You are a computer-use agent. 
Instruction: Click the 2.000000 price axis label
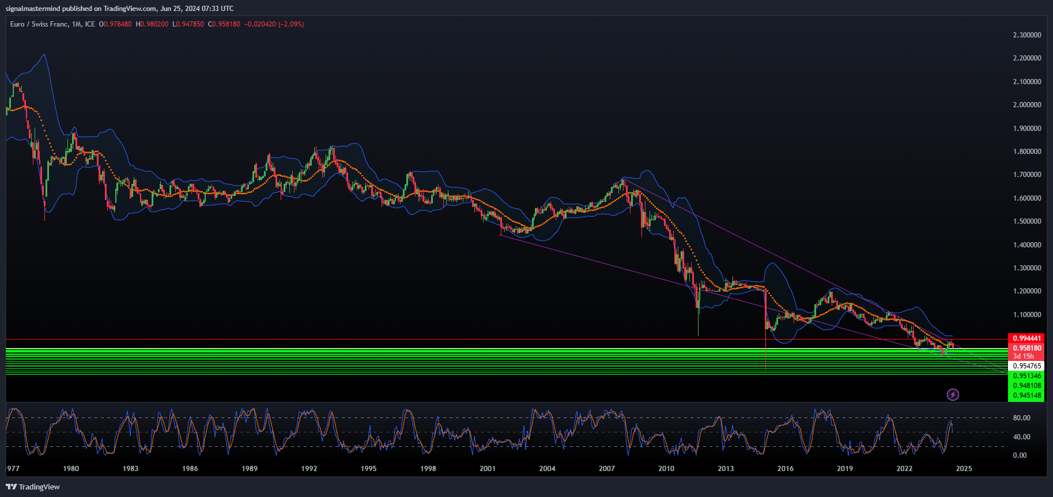(1027, 105)
